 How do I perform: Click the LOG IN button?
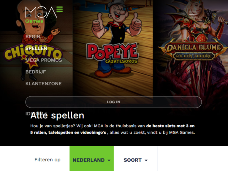tap(114, 102)
